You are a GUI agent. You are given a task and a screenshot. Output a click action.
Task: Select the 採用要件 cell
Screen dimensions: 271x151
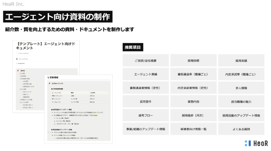point(146,101)
